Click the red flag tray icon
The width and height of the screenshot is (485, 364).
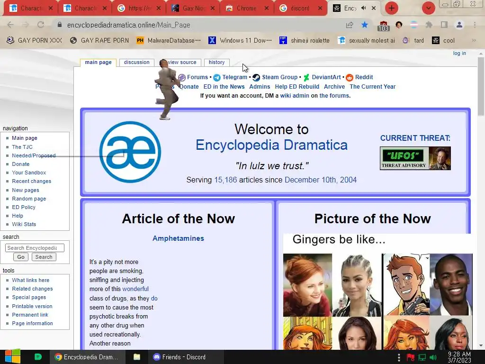411,357
